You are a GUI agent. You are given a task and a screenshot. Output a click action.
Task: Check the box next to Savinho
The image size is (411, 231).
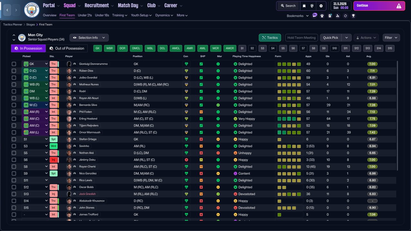pos(14,146)
